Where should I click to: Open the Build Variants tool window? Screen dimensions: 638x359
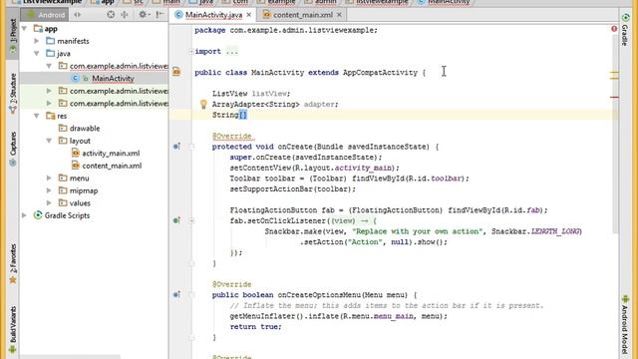coord(13,329)
